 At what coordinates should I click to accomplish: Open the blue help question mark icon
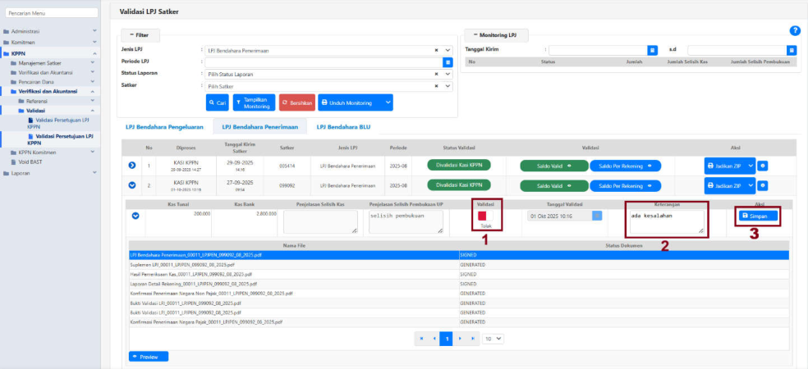[794, 30]
